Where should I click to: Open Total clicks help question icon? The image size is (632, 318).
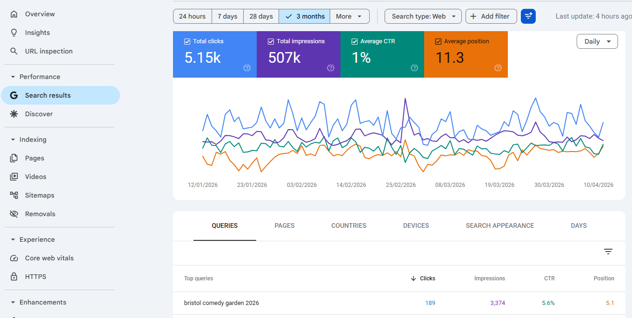tap(247, 68)
